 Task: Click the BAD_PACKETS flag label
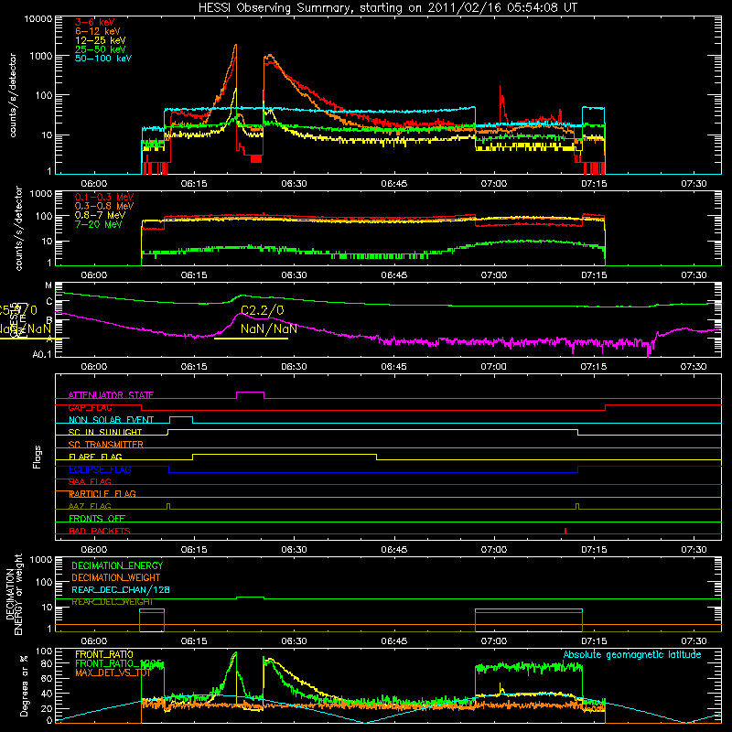coord(99,531)
